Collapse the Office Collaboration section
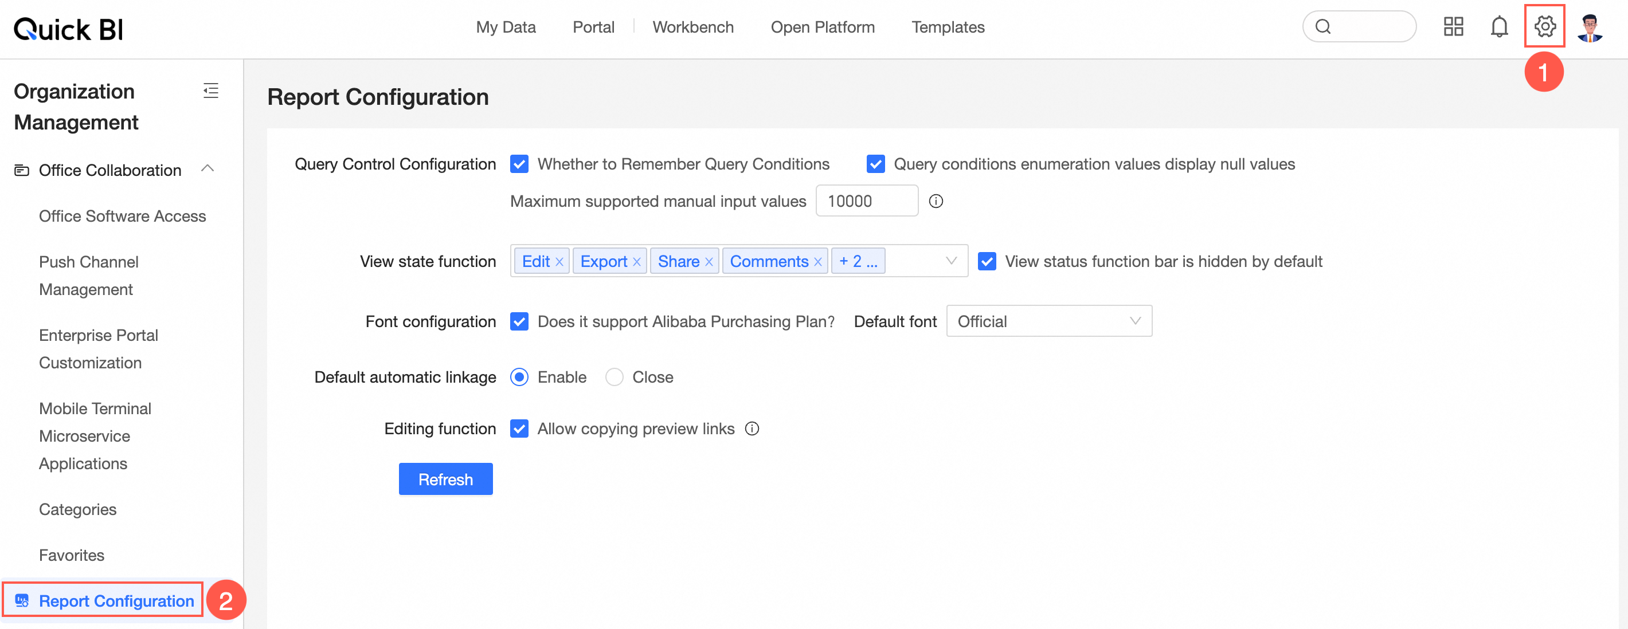The width and height of the screenshot is (1628, 629). click(208, 168)
